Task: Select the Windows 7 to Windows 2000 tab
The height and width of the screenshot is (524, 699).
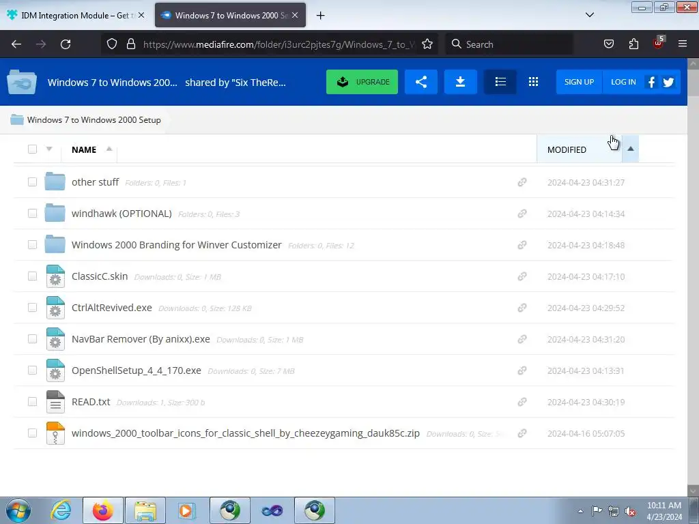Action: pos(231,16)
